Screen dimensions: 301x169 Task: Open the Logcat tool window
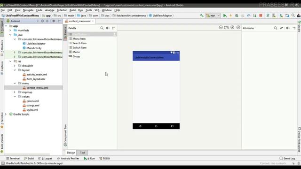click(45, 159)
